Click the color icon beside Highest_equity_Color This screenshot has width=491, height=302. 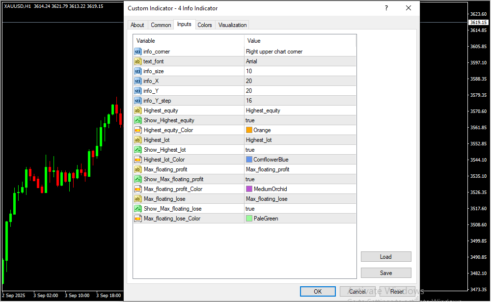click(137, 130)
